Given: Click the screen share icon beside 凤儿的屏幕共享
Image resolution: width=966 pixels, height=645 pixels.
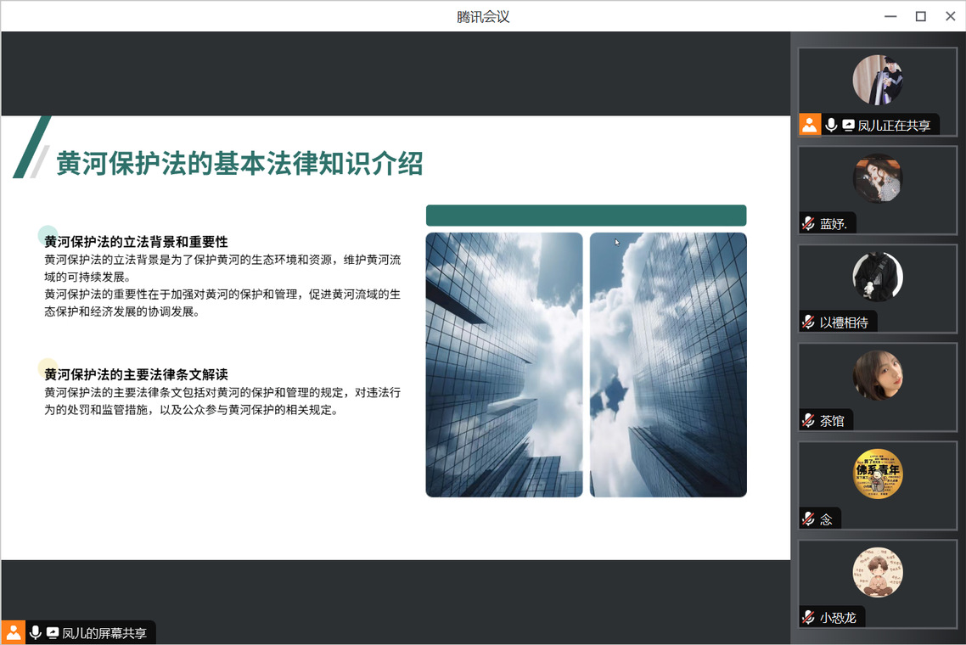Looking at the screenshot, I should coord(53,632).
